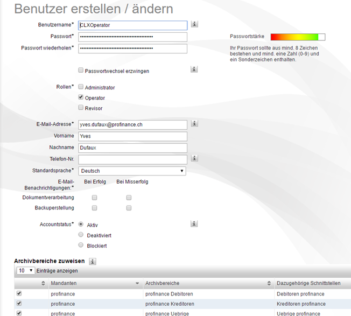Tick Dokumentverarbeitung Bei Erfolg checkbox

point(95,198)
